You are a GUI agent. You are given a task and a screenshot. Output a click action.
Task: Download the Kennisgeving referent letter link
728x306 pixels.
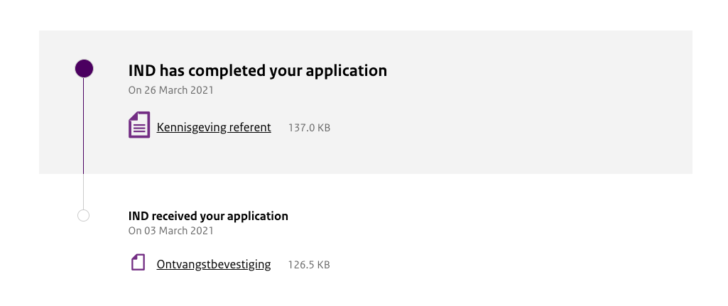point(213,128)
